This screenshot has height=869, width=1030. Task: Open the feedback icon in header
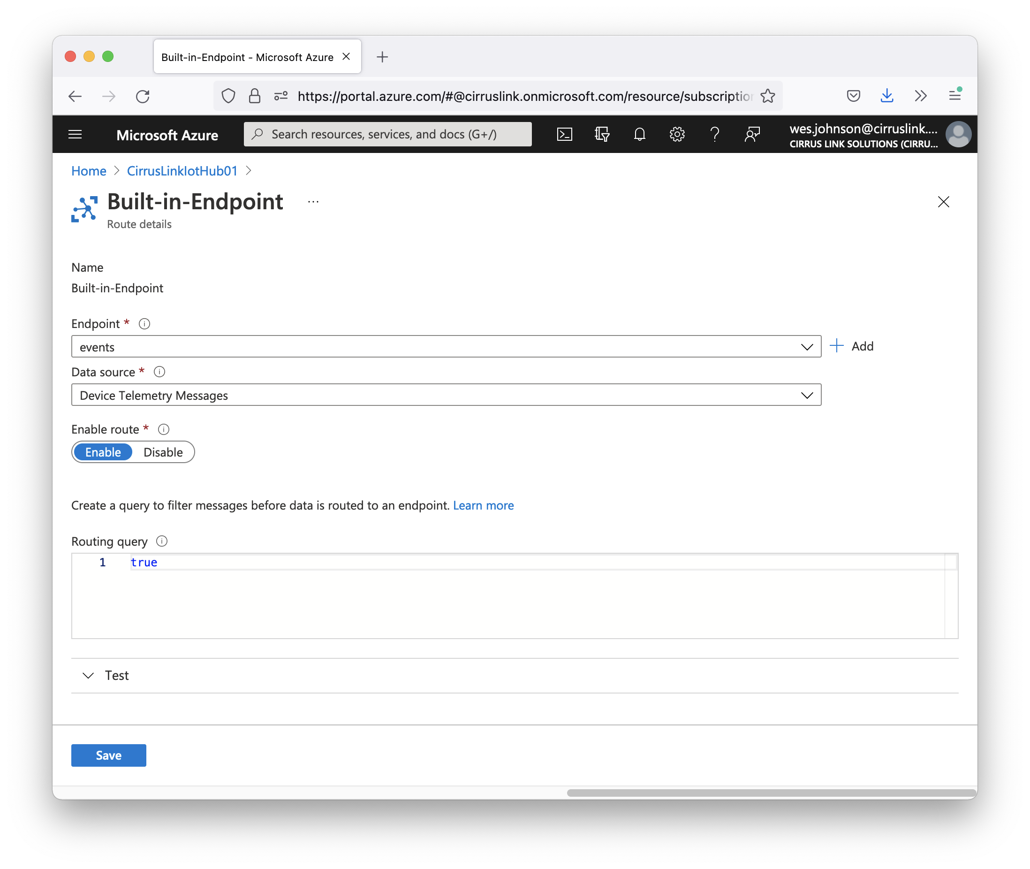coord(752,135)
